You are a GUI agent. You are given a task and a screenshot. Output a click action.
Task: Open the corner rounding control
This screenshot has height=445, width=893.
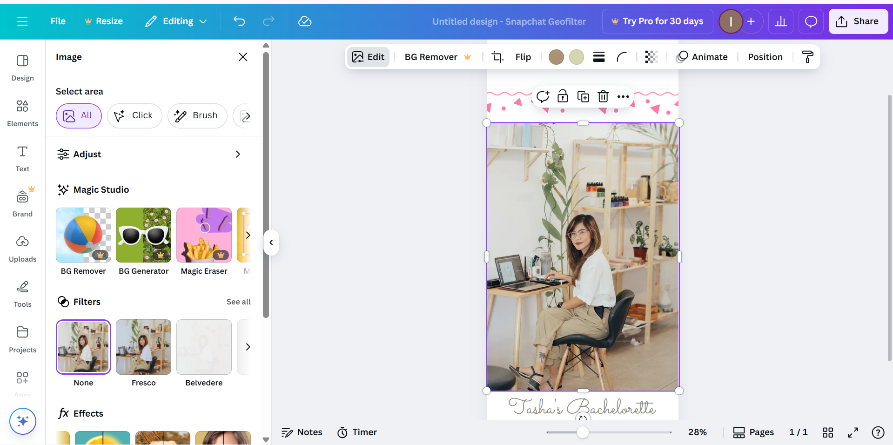tap(622, 57)
